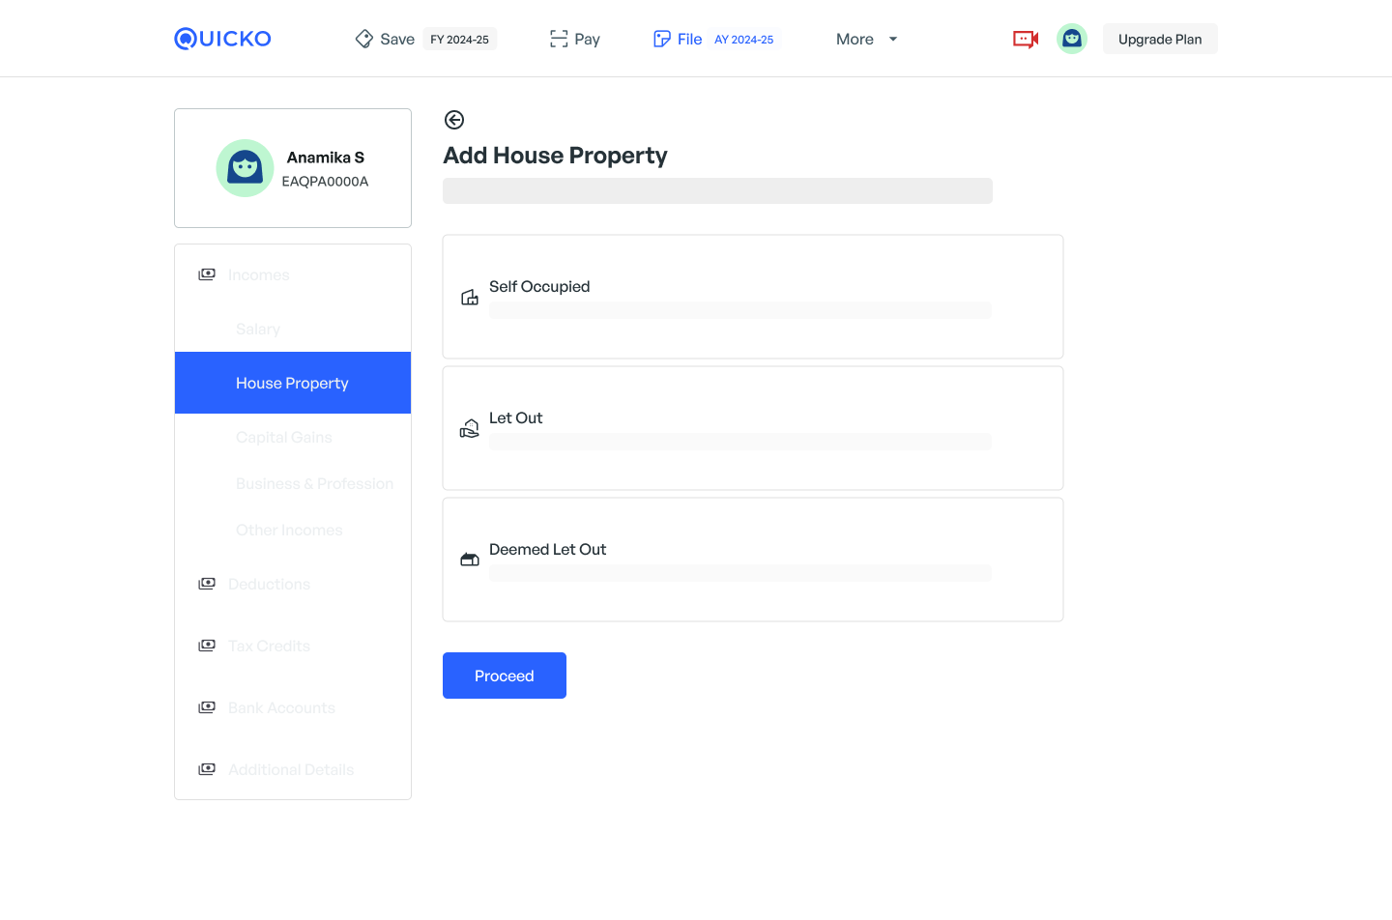Click the back arrow above Add House Property

454,120
